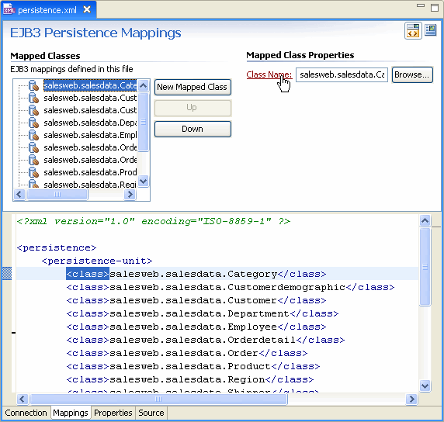Image resolution: width=444 pixels, height=422 pixels.
Task: Click the Browse... button
Action: coord(412,74)
